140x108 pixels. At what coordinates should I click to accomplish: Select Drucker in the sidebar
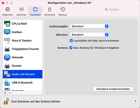22,66
